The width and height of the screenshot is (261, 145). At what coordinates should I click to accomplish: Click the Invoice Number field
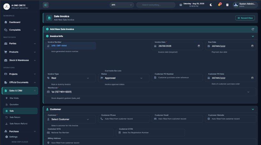70,46
